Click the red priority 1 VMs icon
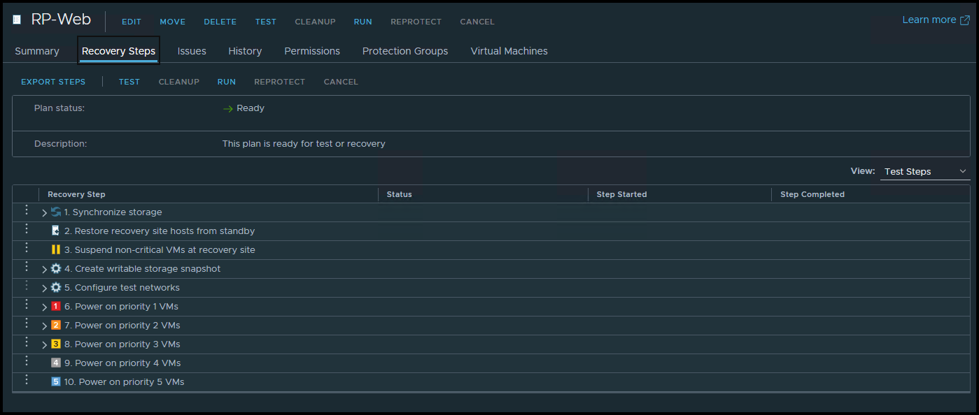Image resolution: width=979 pixels, height=415 pixels. point(56,307)
